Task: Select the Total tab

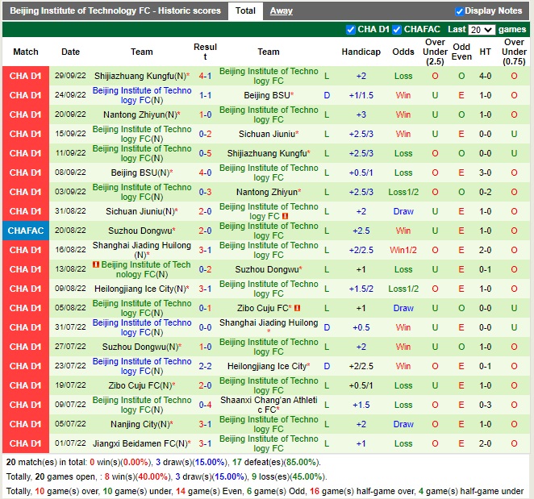Action: pos(245,11)
